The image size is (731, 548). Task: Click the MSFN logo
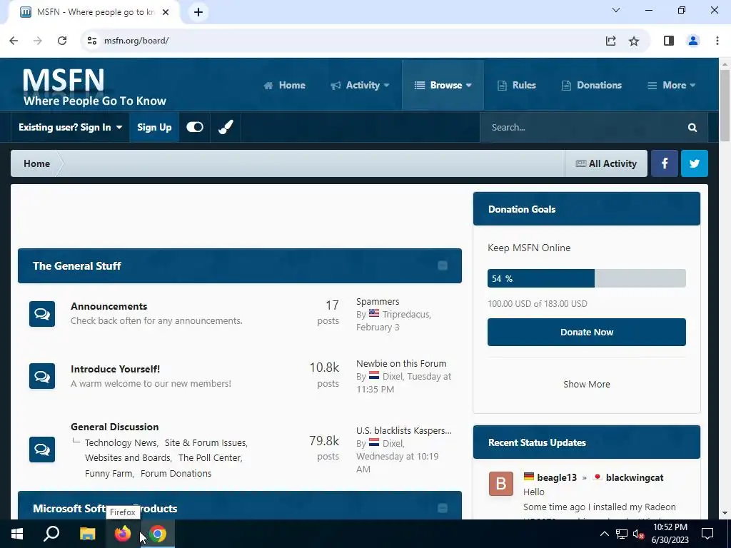[95, 87]
